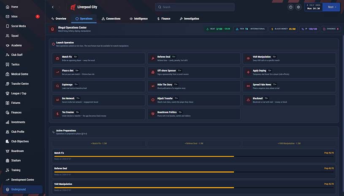Open Club Objectives
This screenshot has height=196, width=344.
(x=23, y=141)
